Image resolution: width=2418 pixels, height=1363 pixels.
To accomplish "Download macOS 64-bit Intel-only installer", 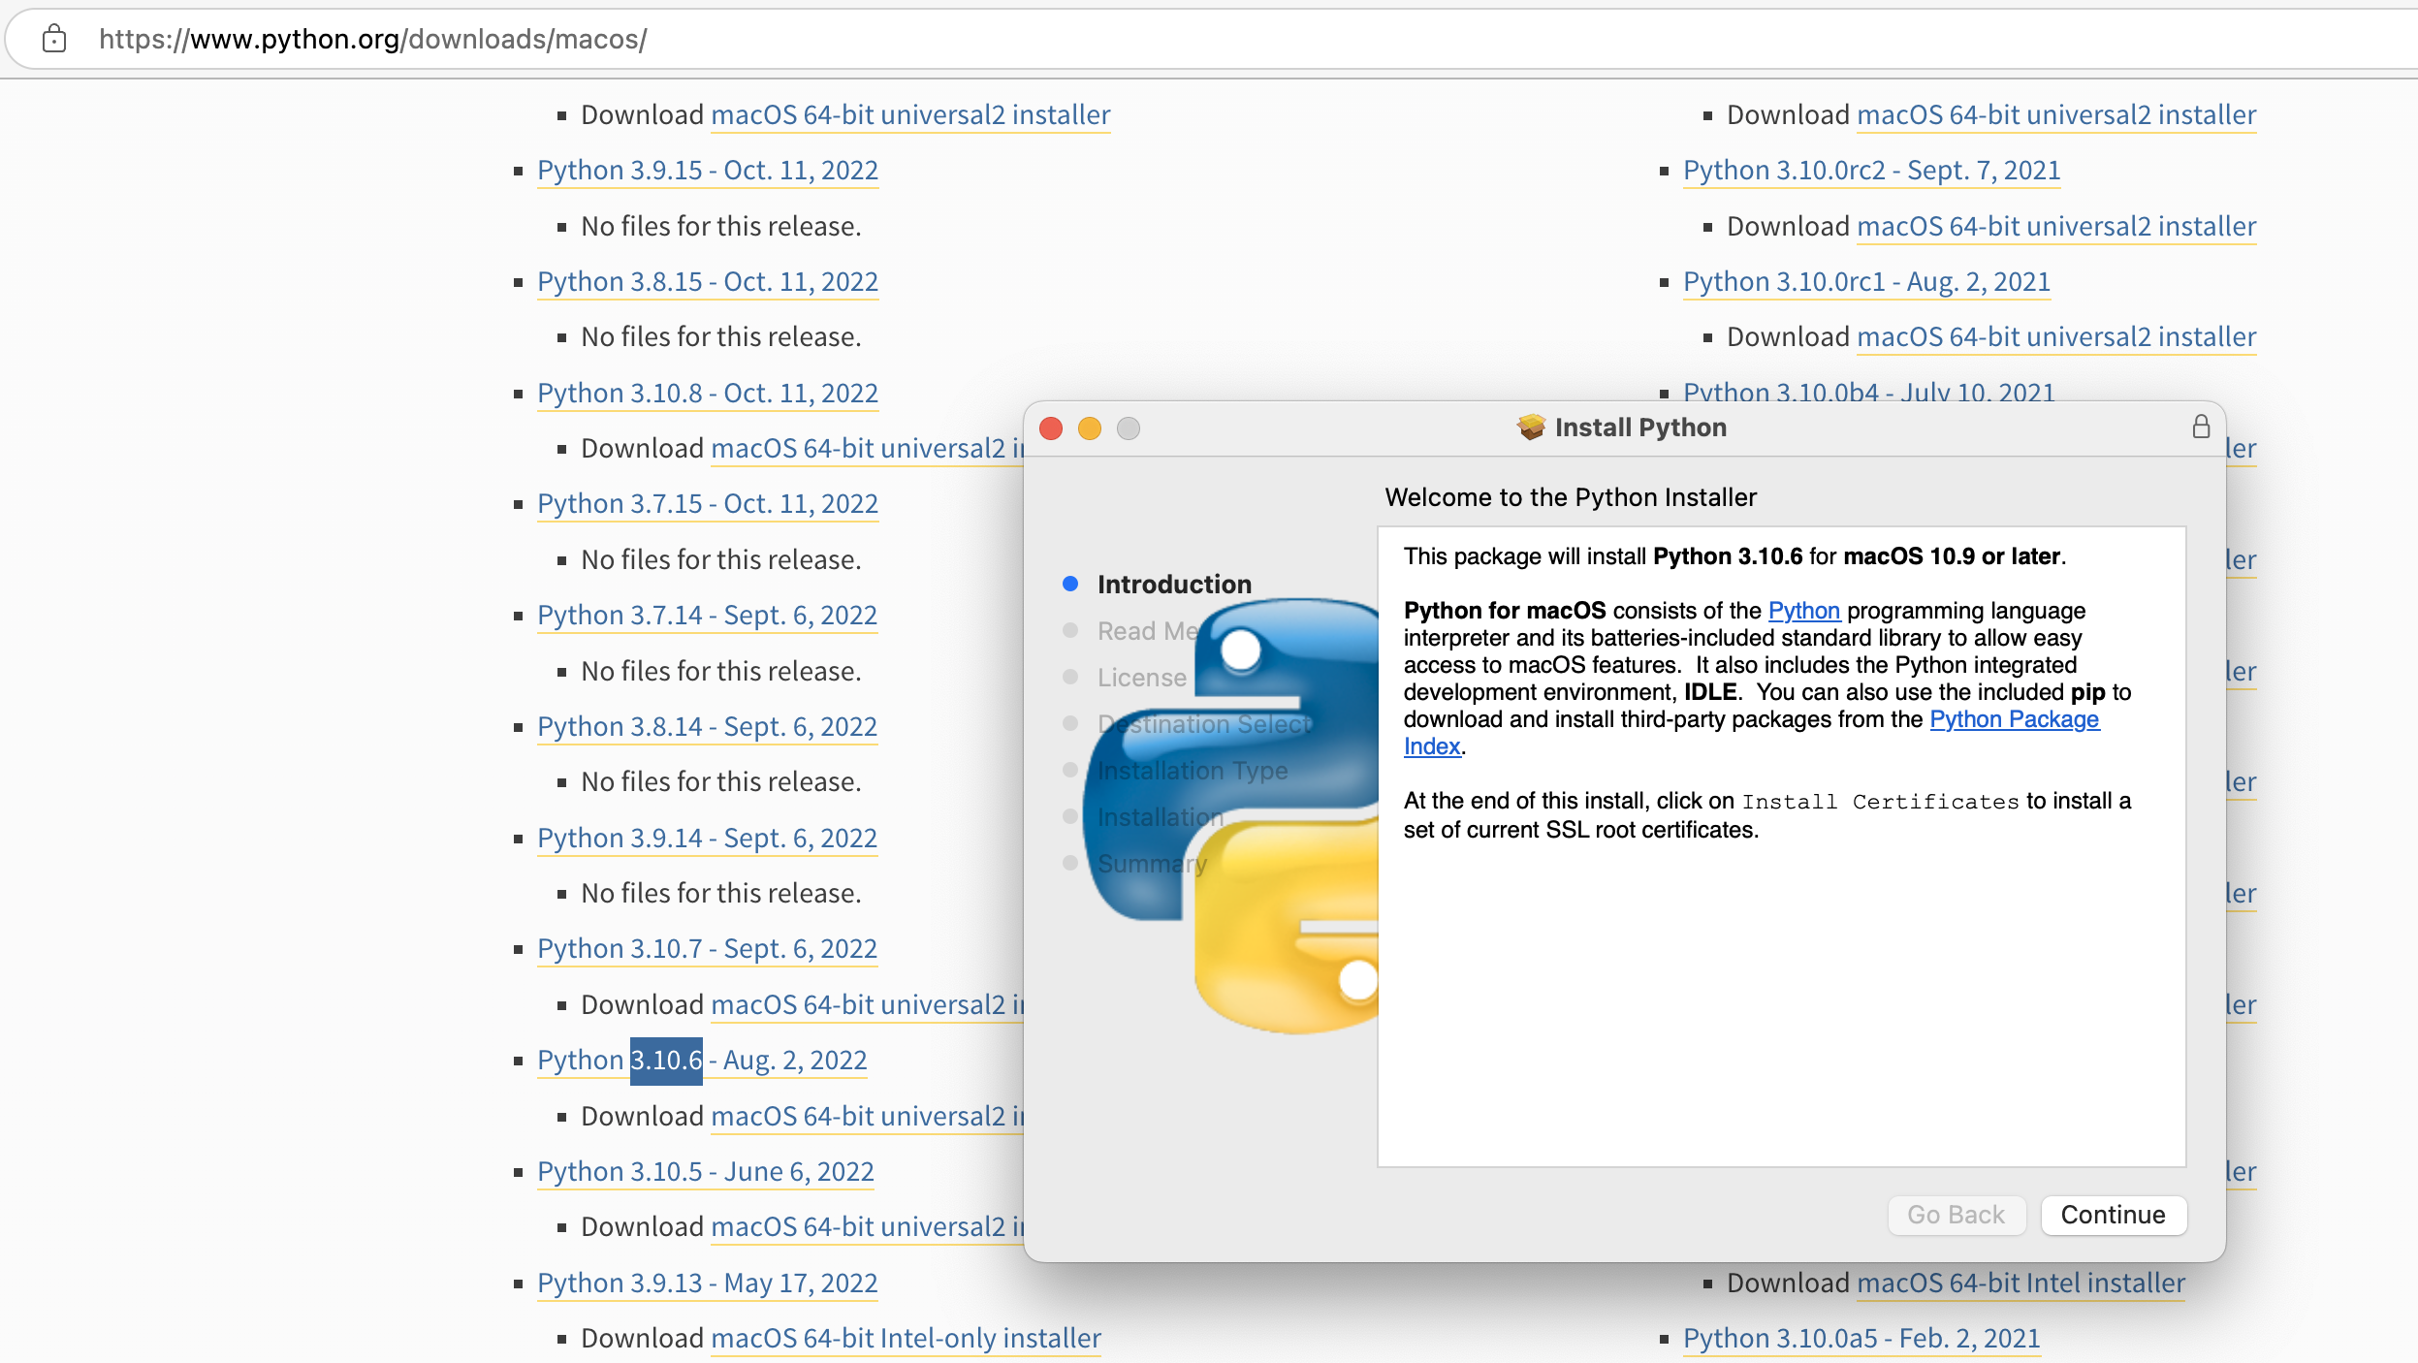I will [x=906, y=1339].
